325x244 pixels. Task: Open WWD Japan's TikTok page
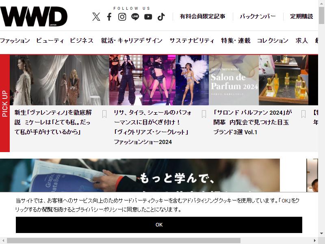point(161,17)
